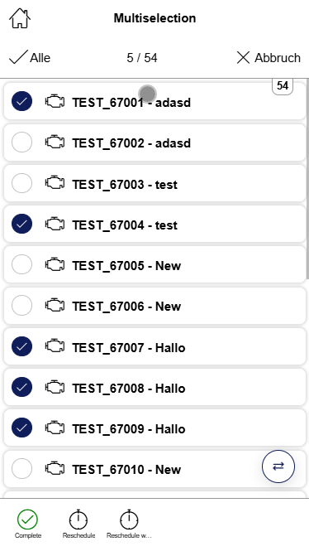The height and width of the screenshot is (551, 309).
Task: Click the 54 count badge
Action: pyautogui.click(x=283, y=85)
